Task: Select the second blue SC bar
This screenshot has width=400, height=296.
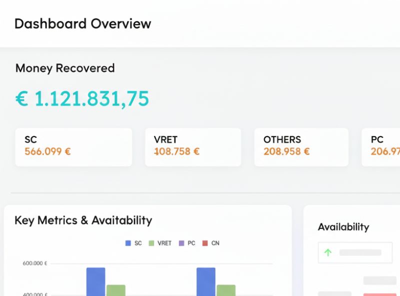Action: click(205, 282)
